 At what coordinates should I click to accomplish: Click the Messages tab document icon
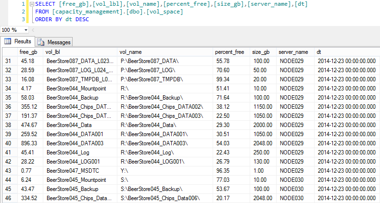coord(41,42)
